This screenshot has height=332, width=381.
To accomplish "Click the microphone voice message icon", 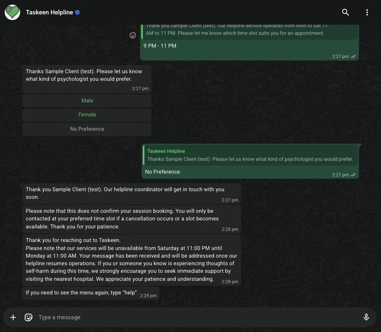I will tap(366, 317).
